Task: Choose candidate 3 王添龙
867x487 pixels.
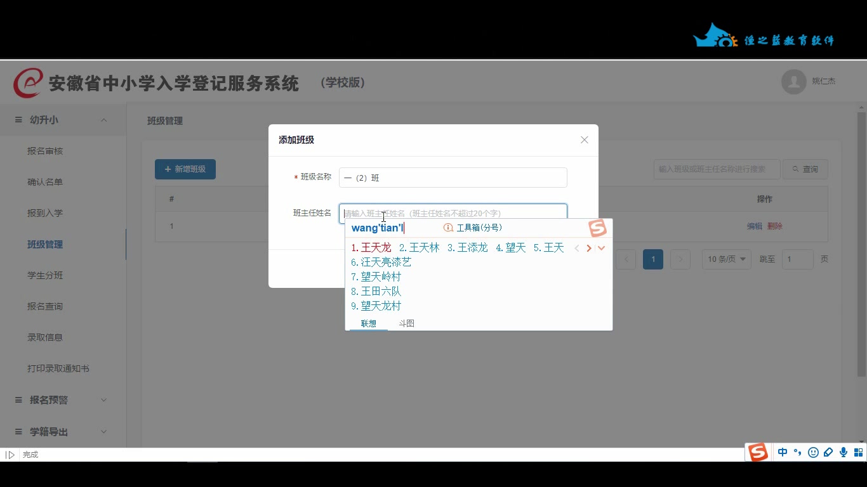Action: (468, 248)
